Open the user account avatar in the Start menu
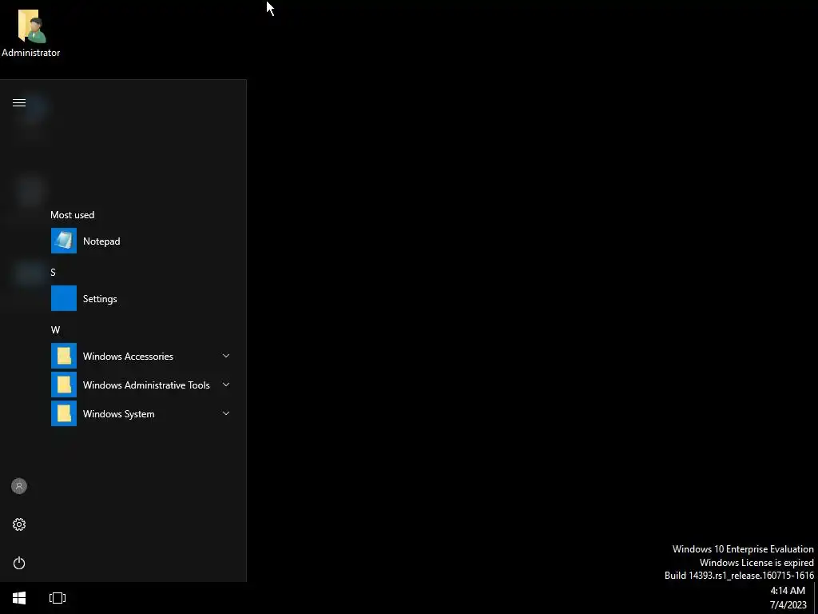 coord(19,486)
